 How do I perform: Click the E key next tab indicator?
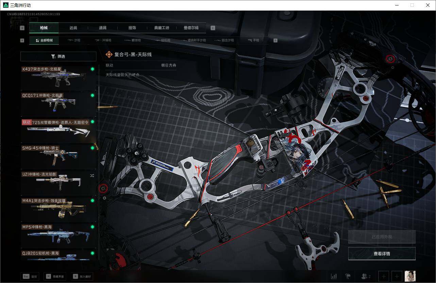pyautogui.click(x=213, y=28)
